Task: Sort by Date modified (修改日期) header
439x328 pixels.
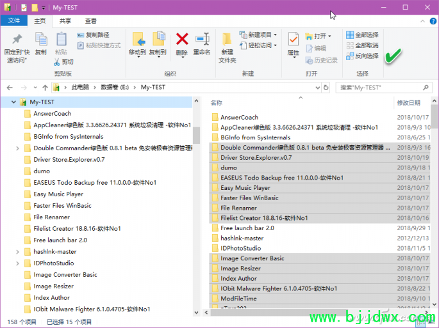Action: [409, 103]
